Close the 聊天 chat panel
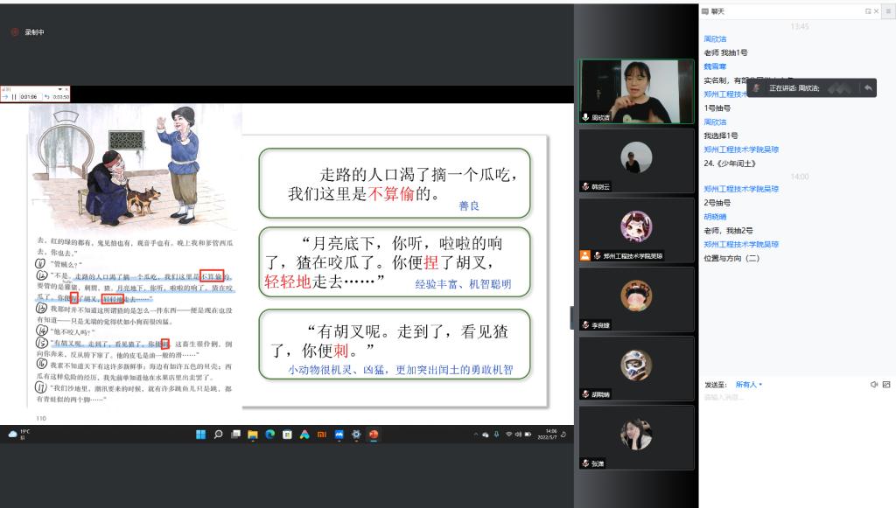The width and height of the screenshot is (896, 508). (x=876, y=11)
